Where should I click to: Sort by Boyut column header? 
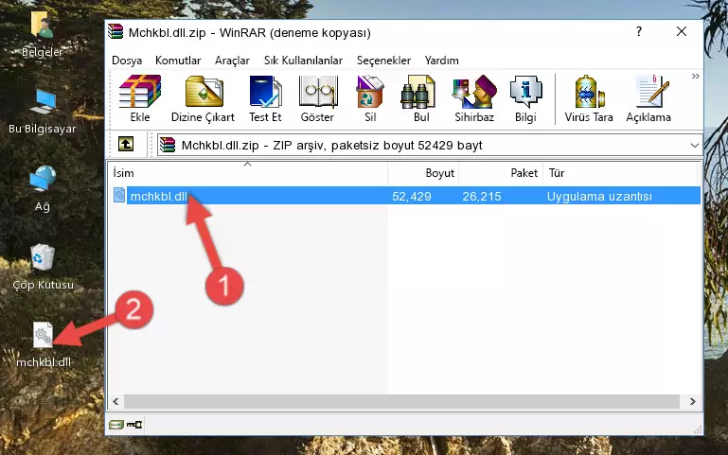(423, 173)
